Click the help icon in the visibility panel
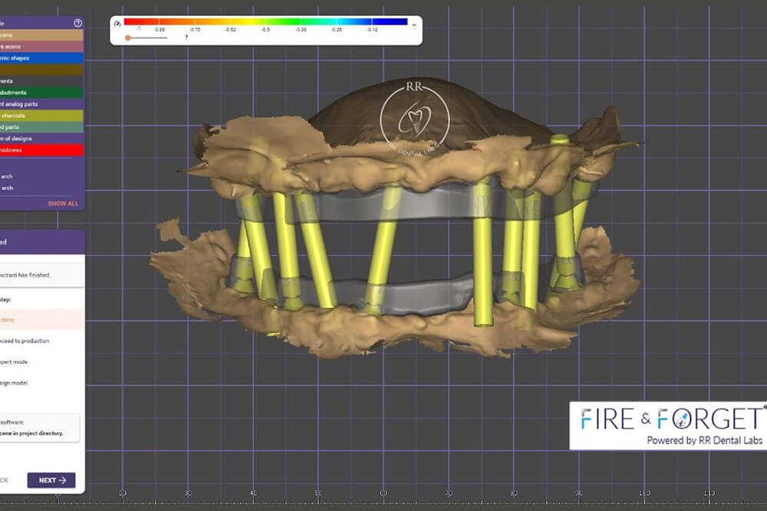The height and width of the screenshot is (511, 767). coord(77,23)
